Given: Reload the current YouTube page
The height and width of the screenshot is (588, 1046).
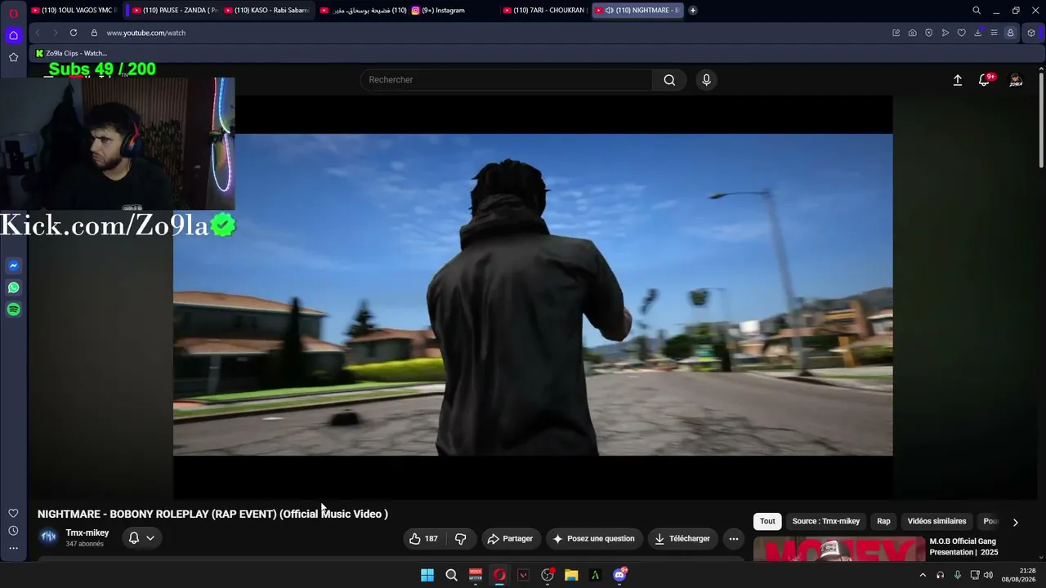Looking at the screenshot, I should 74,33.
